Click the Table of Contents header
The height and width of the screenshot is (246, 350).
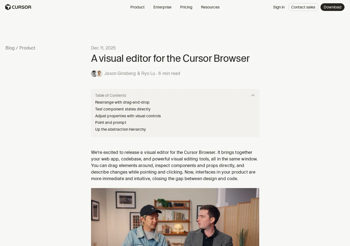coord(110,95)
